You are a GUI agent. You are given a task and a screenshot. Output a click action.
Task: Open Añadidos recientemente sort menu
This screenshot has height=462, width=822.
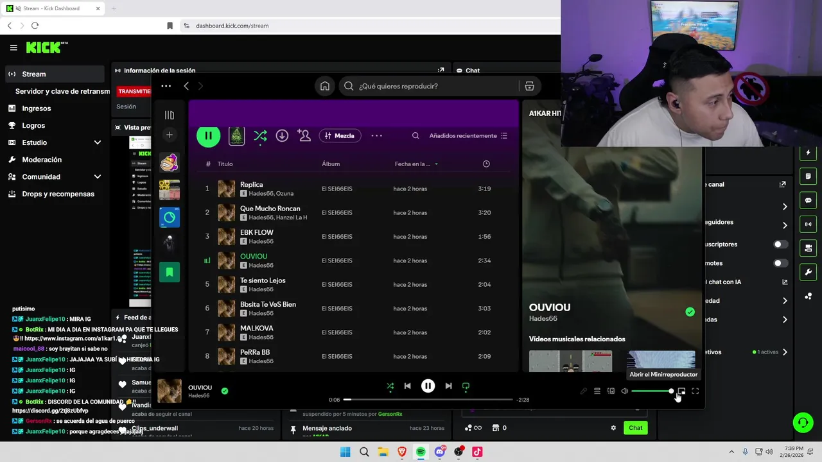click(468, 135)
